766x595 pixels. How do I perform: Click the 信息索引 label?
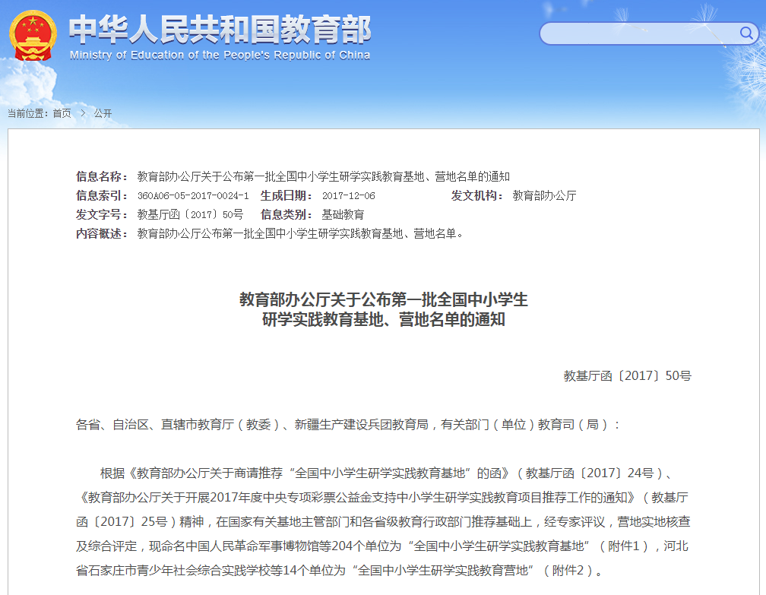pos(102,196)
